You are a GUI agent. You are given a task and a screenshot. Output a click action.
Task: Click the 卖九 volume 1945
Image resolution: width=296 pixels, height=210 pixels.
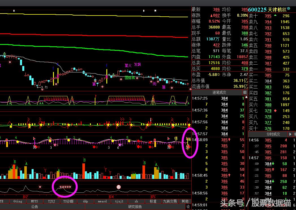(285, 22)
